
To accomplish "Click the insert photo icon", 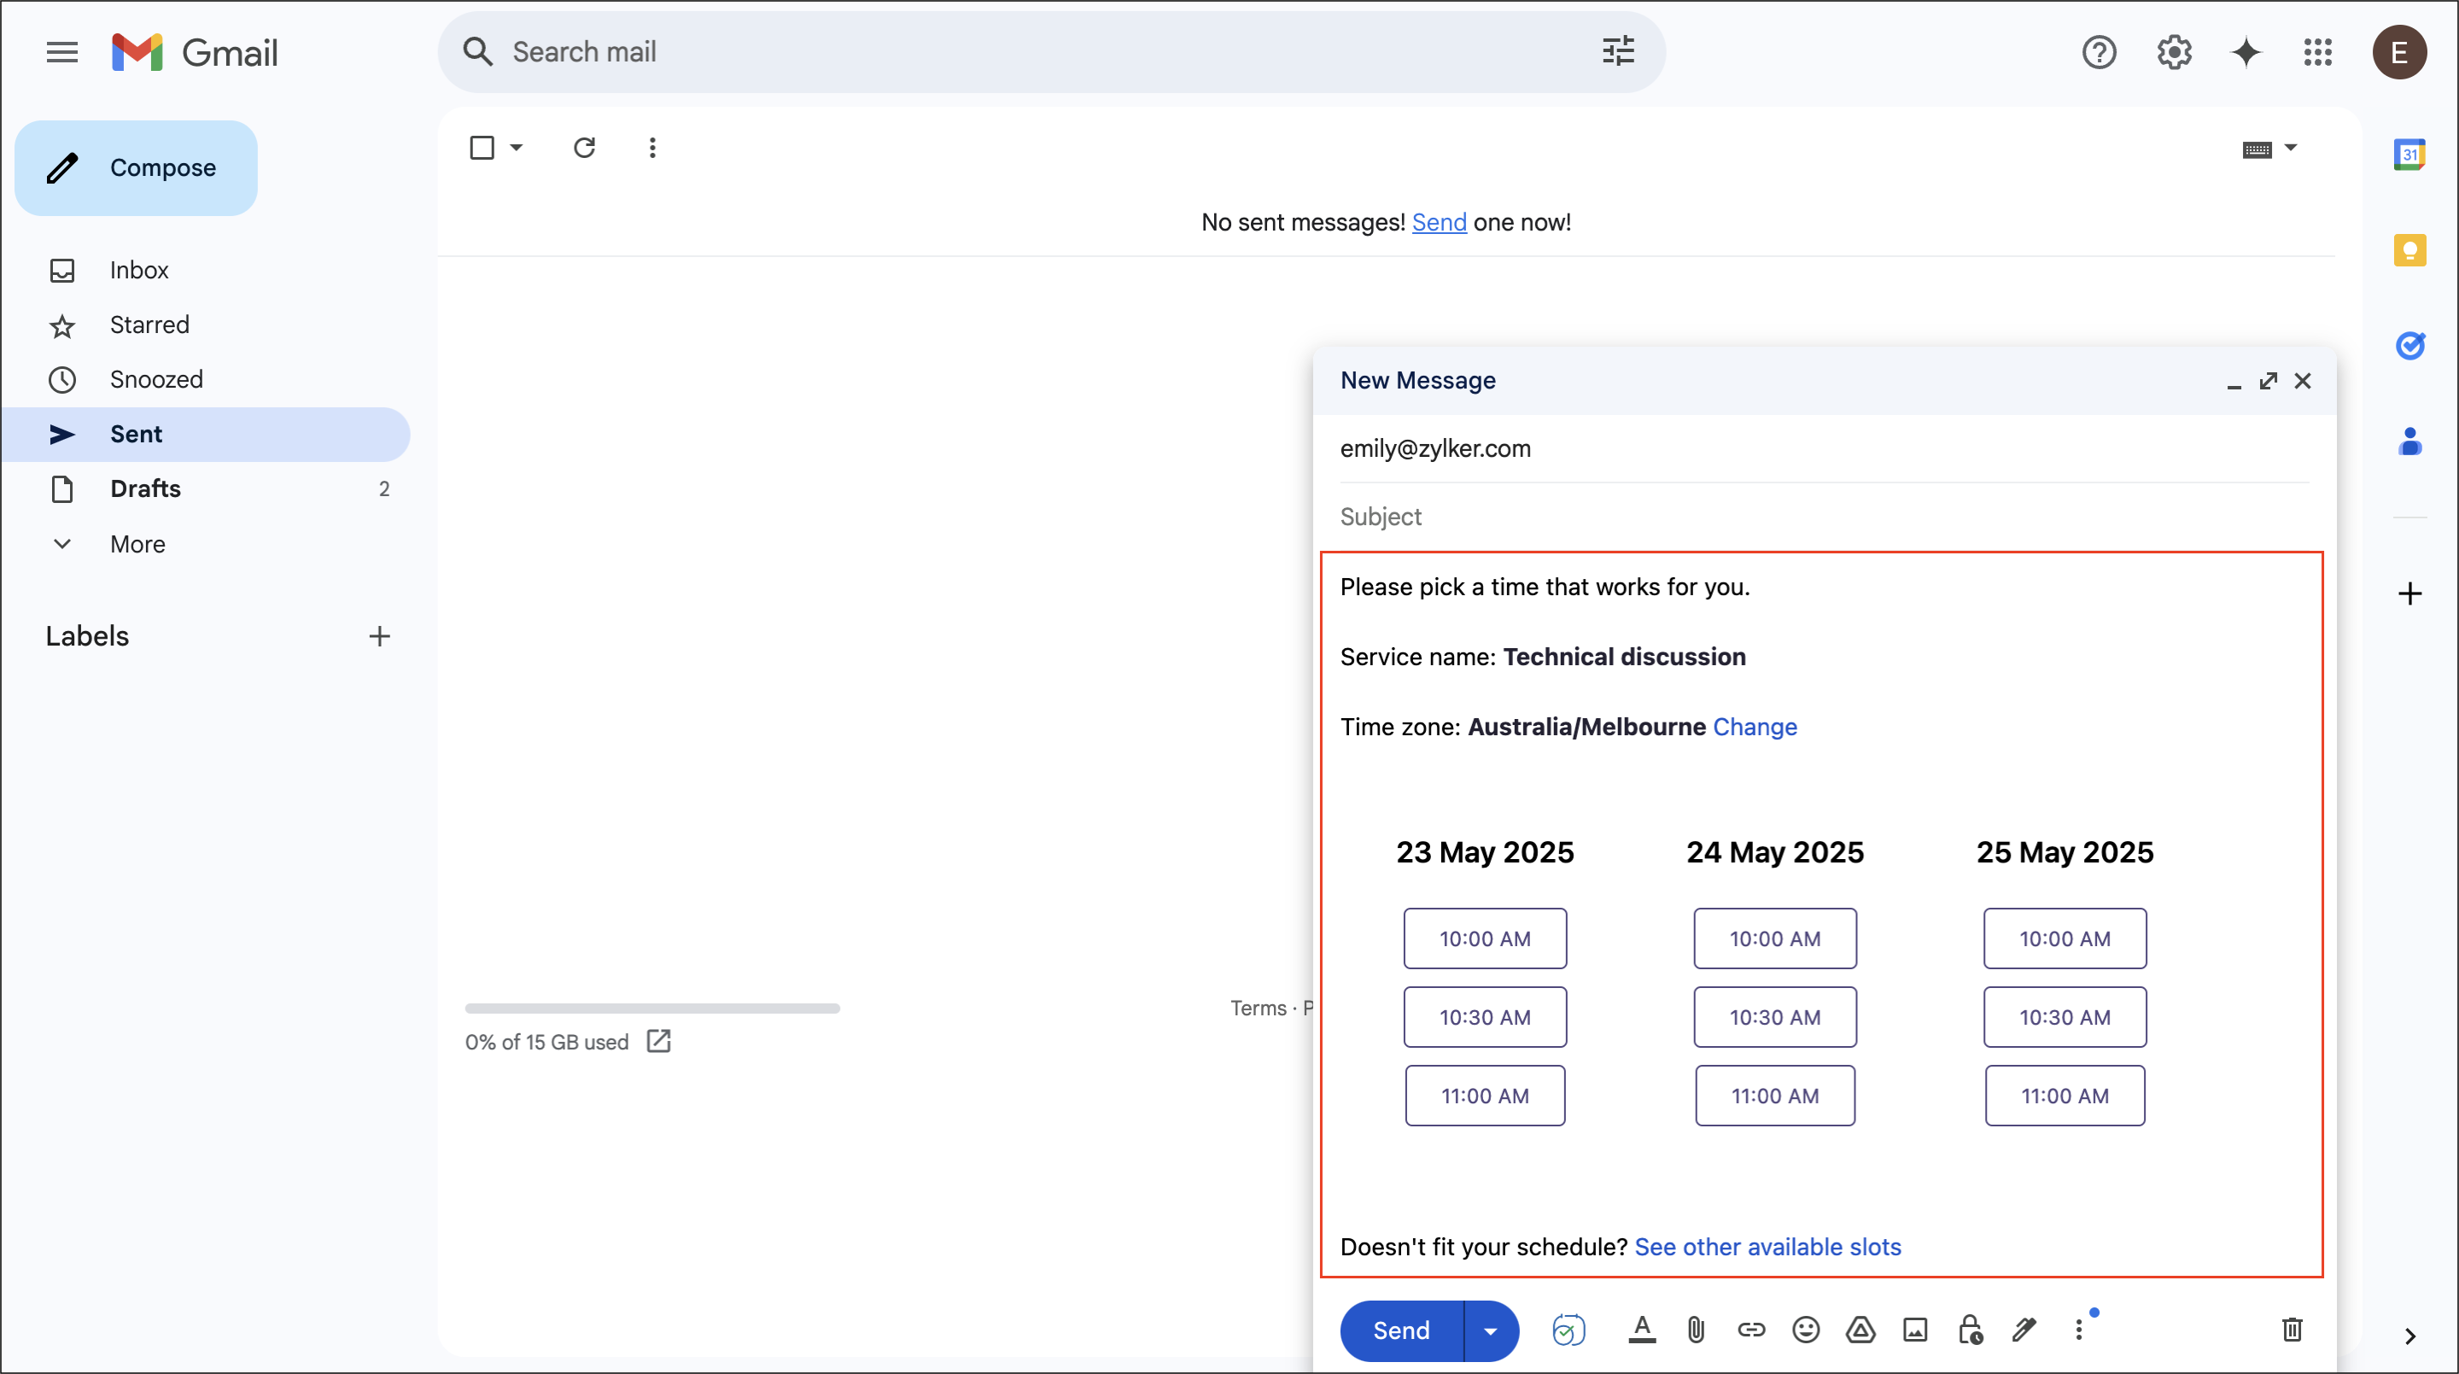I will coord(1915,1329).
